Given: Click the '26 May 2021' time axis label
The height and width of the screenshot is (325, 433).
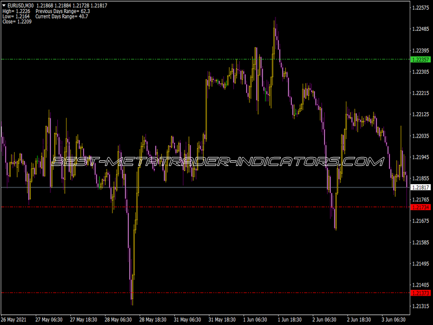Looking at the screenshot, I should pyautogui.click(x=14, y=320).
